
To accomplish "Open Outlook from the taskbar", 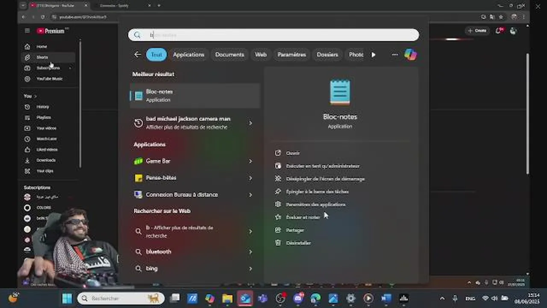I will pos(245,298).
